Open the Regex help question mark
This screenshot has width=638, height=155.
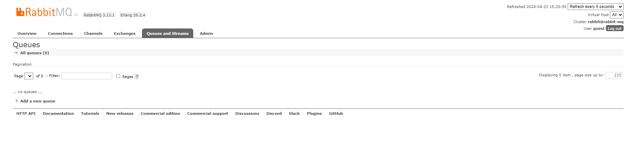[137, 77]
